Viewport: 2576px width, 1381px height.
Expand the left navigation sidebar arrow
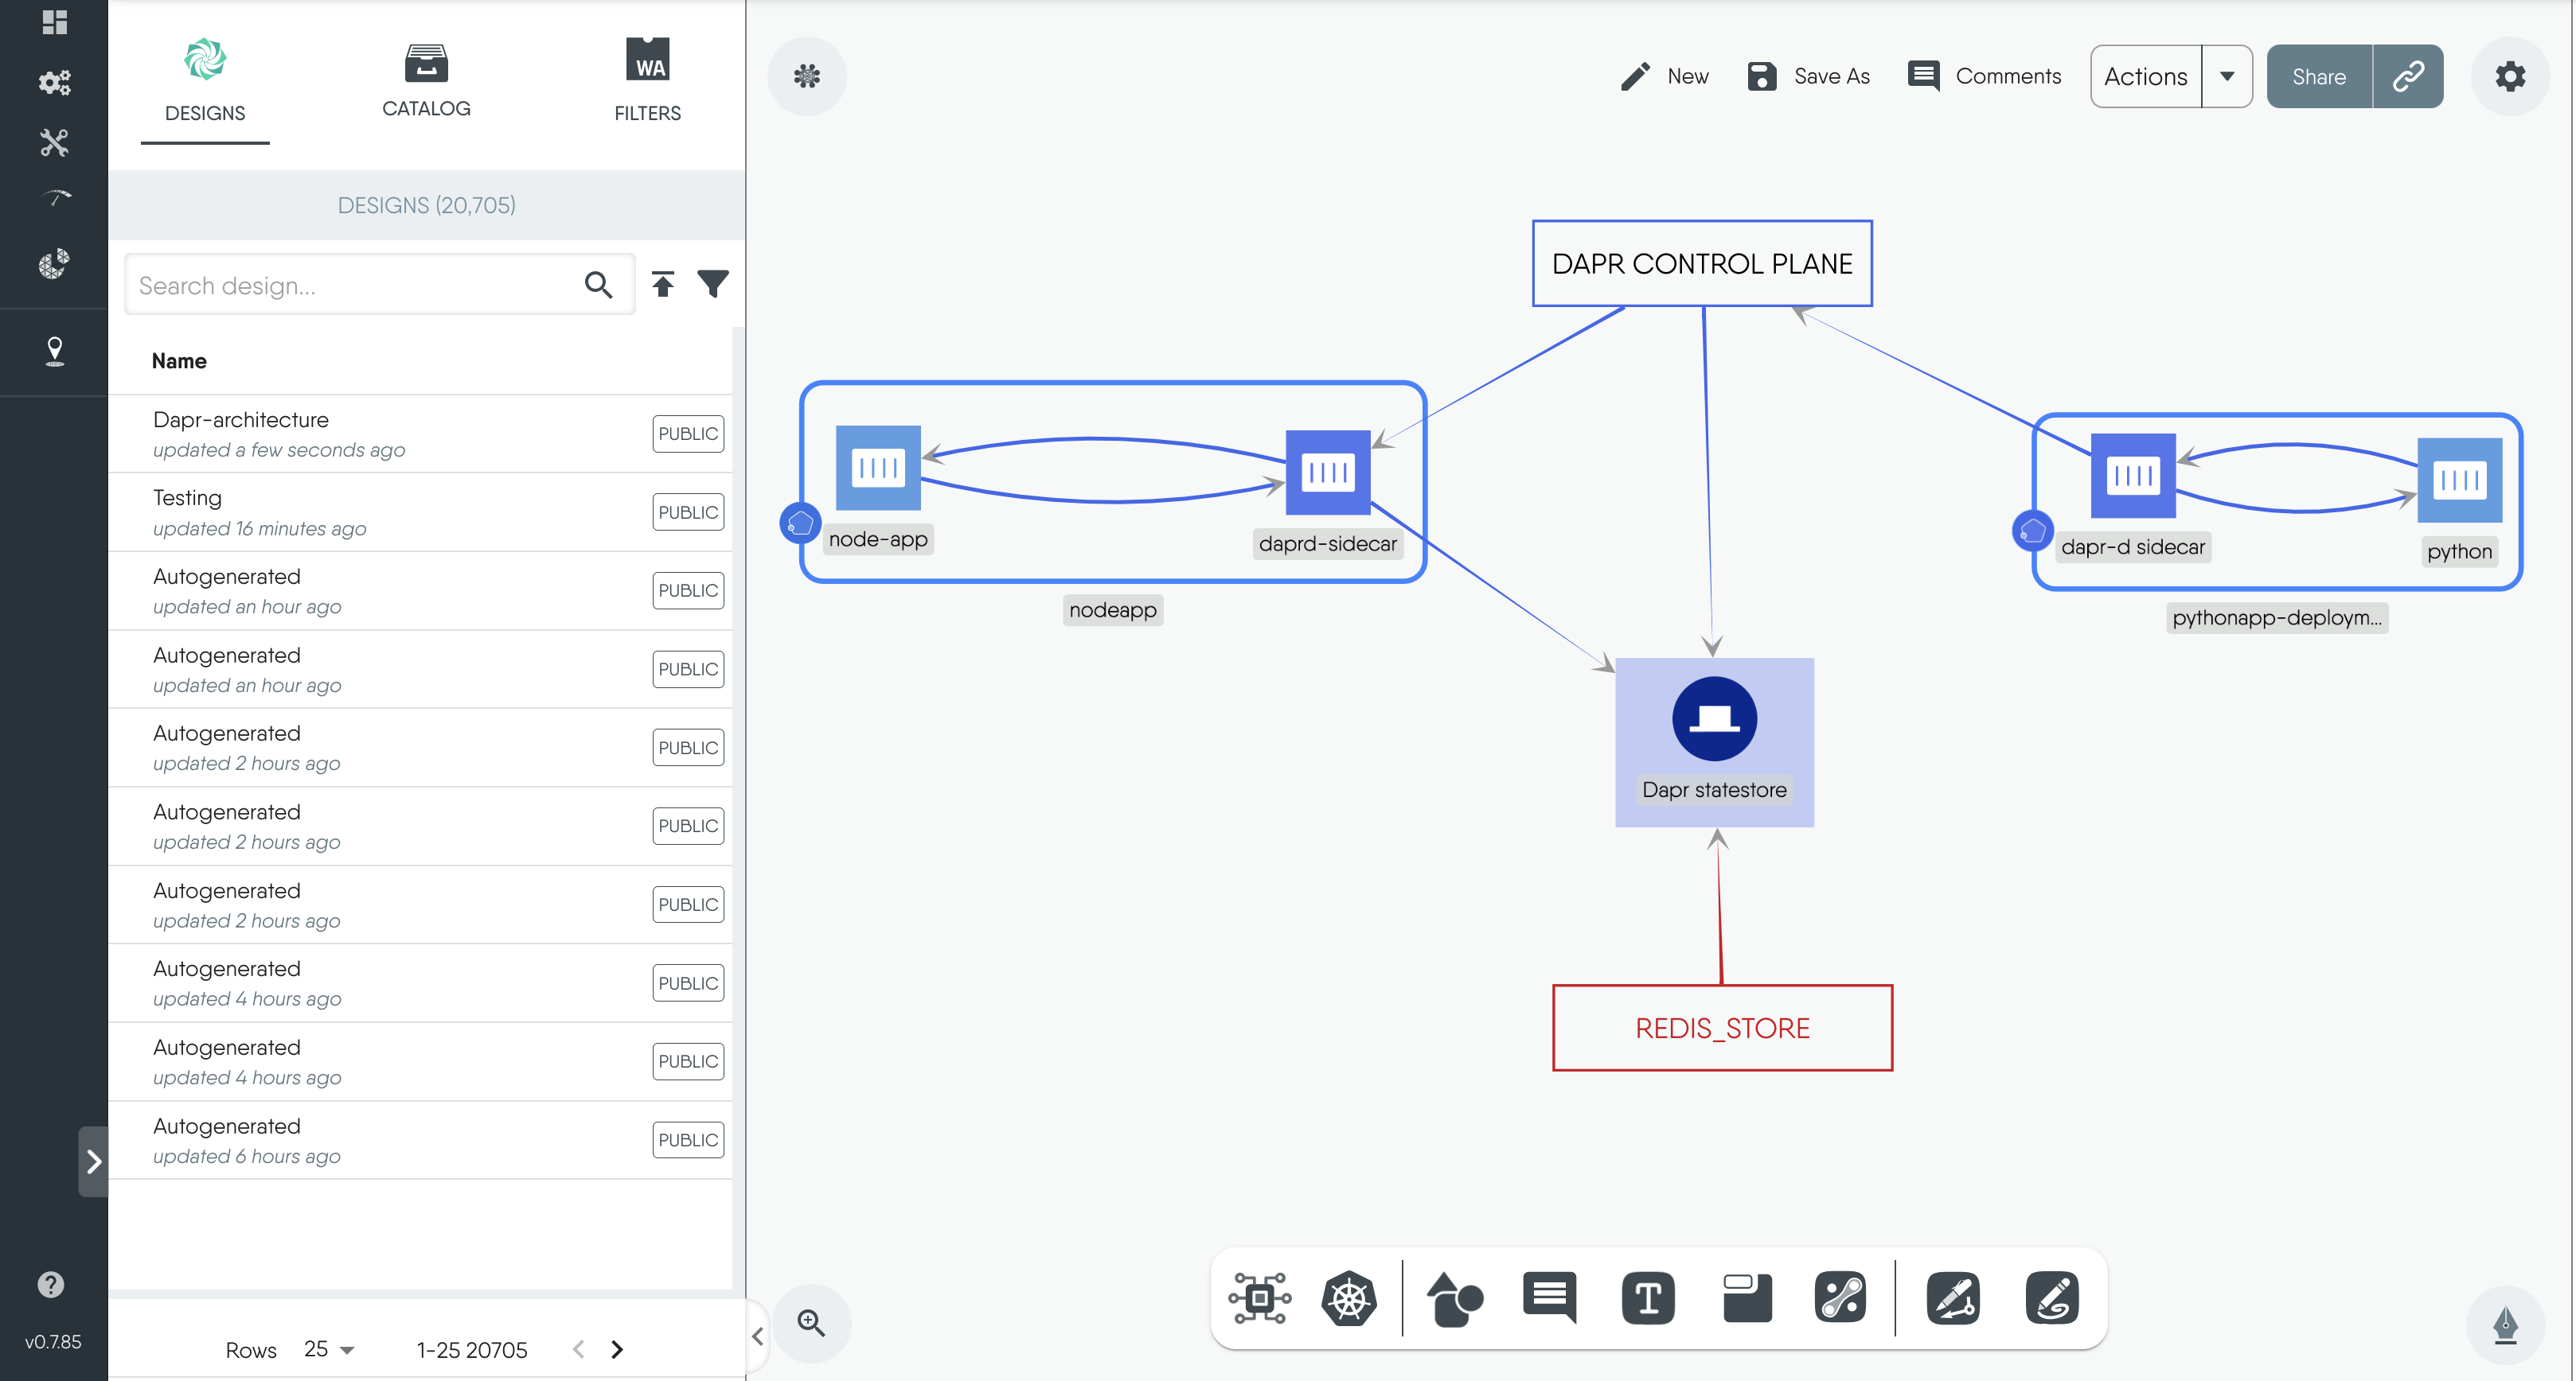(x=93, y=1161)
